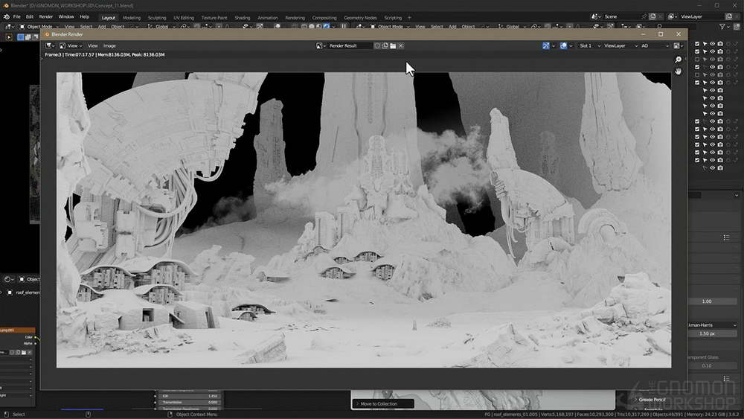Open the Slot 1 dropdown
744x419 pixels.
coord(589,45)
